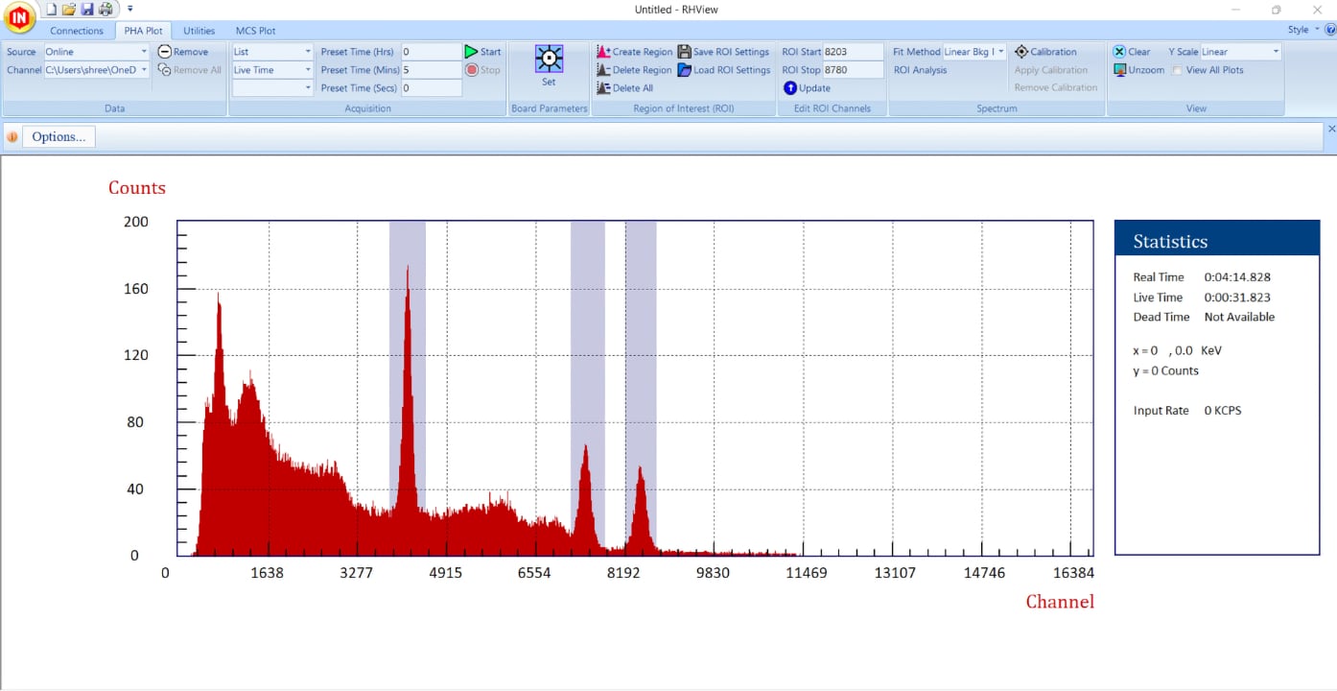The height and width of the screenshot is (691, 1337).
Task: Delete the selected ROI region
Action: (x=634, y=70)
